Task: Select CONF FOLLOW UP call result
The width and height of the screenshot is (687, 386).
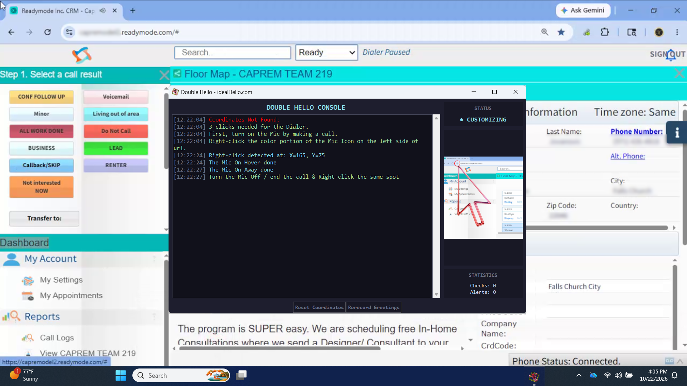Action: coord(42,97)
